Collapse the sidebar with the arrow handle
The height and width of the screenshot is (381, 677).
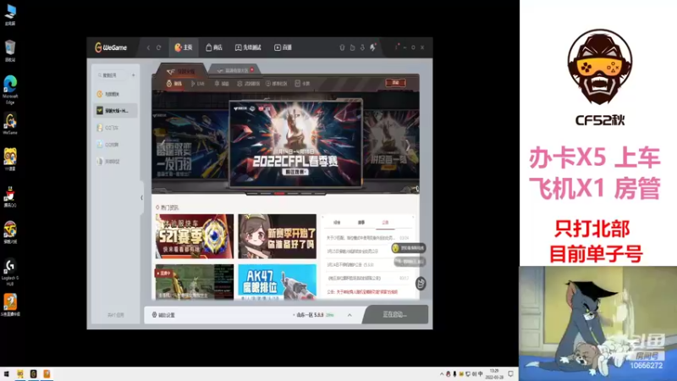click(x=141, y=197)
